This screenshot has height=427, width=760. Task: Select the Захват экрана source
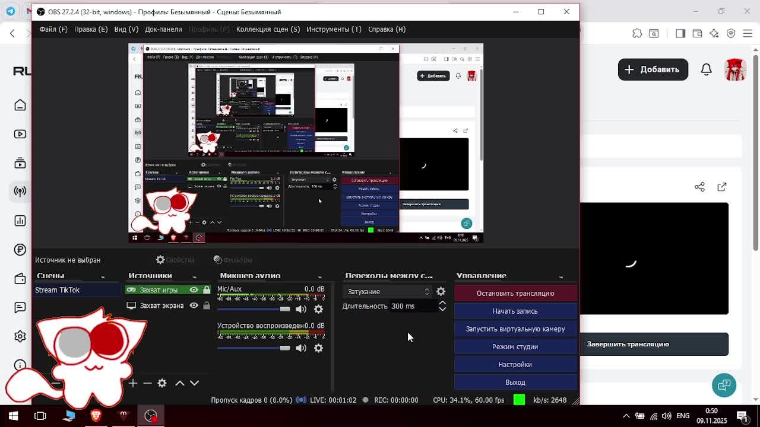pyautogui.click(x=161, y=305)
